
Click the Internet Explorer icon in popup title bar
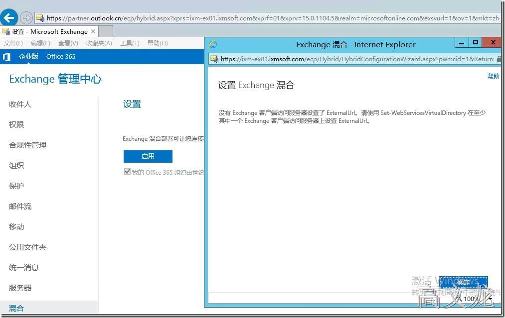[213, 44]
